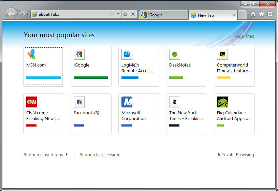
Task: Click MSN.com light blue activity bar
Action: tap(44, 77)
